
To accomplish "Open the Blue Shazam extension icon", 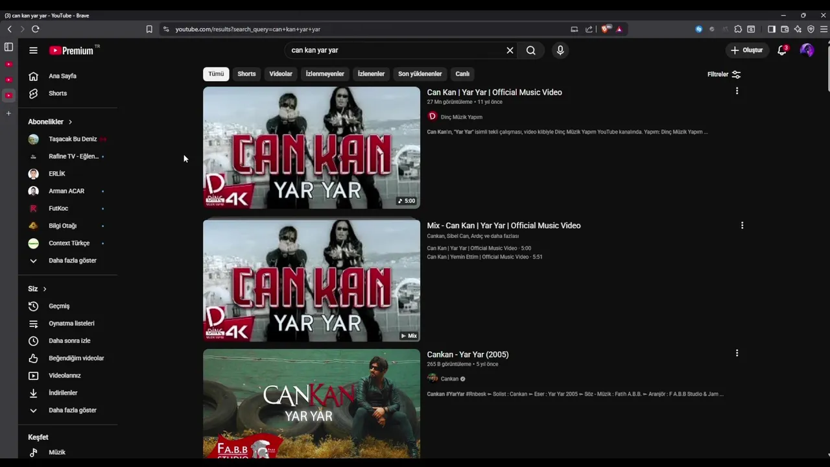I will pos(698,29).
